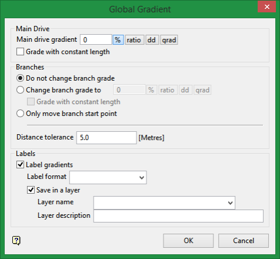Select Only move branch start point

coord(20,114)
